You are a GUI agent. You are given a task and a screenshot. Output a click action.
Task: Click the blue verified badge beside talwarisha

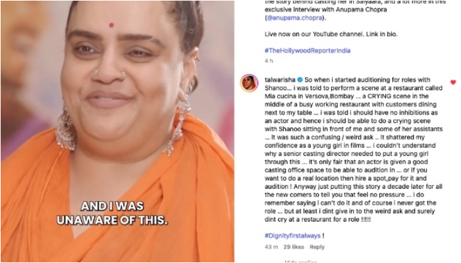(300, 80)
